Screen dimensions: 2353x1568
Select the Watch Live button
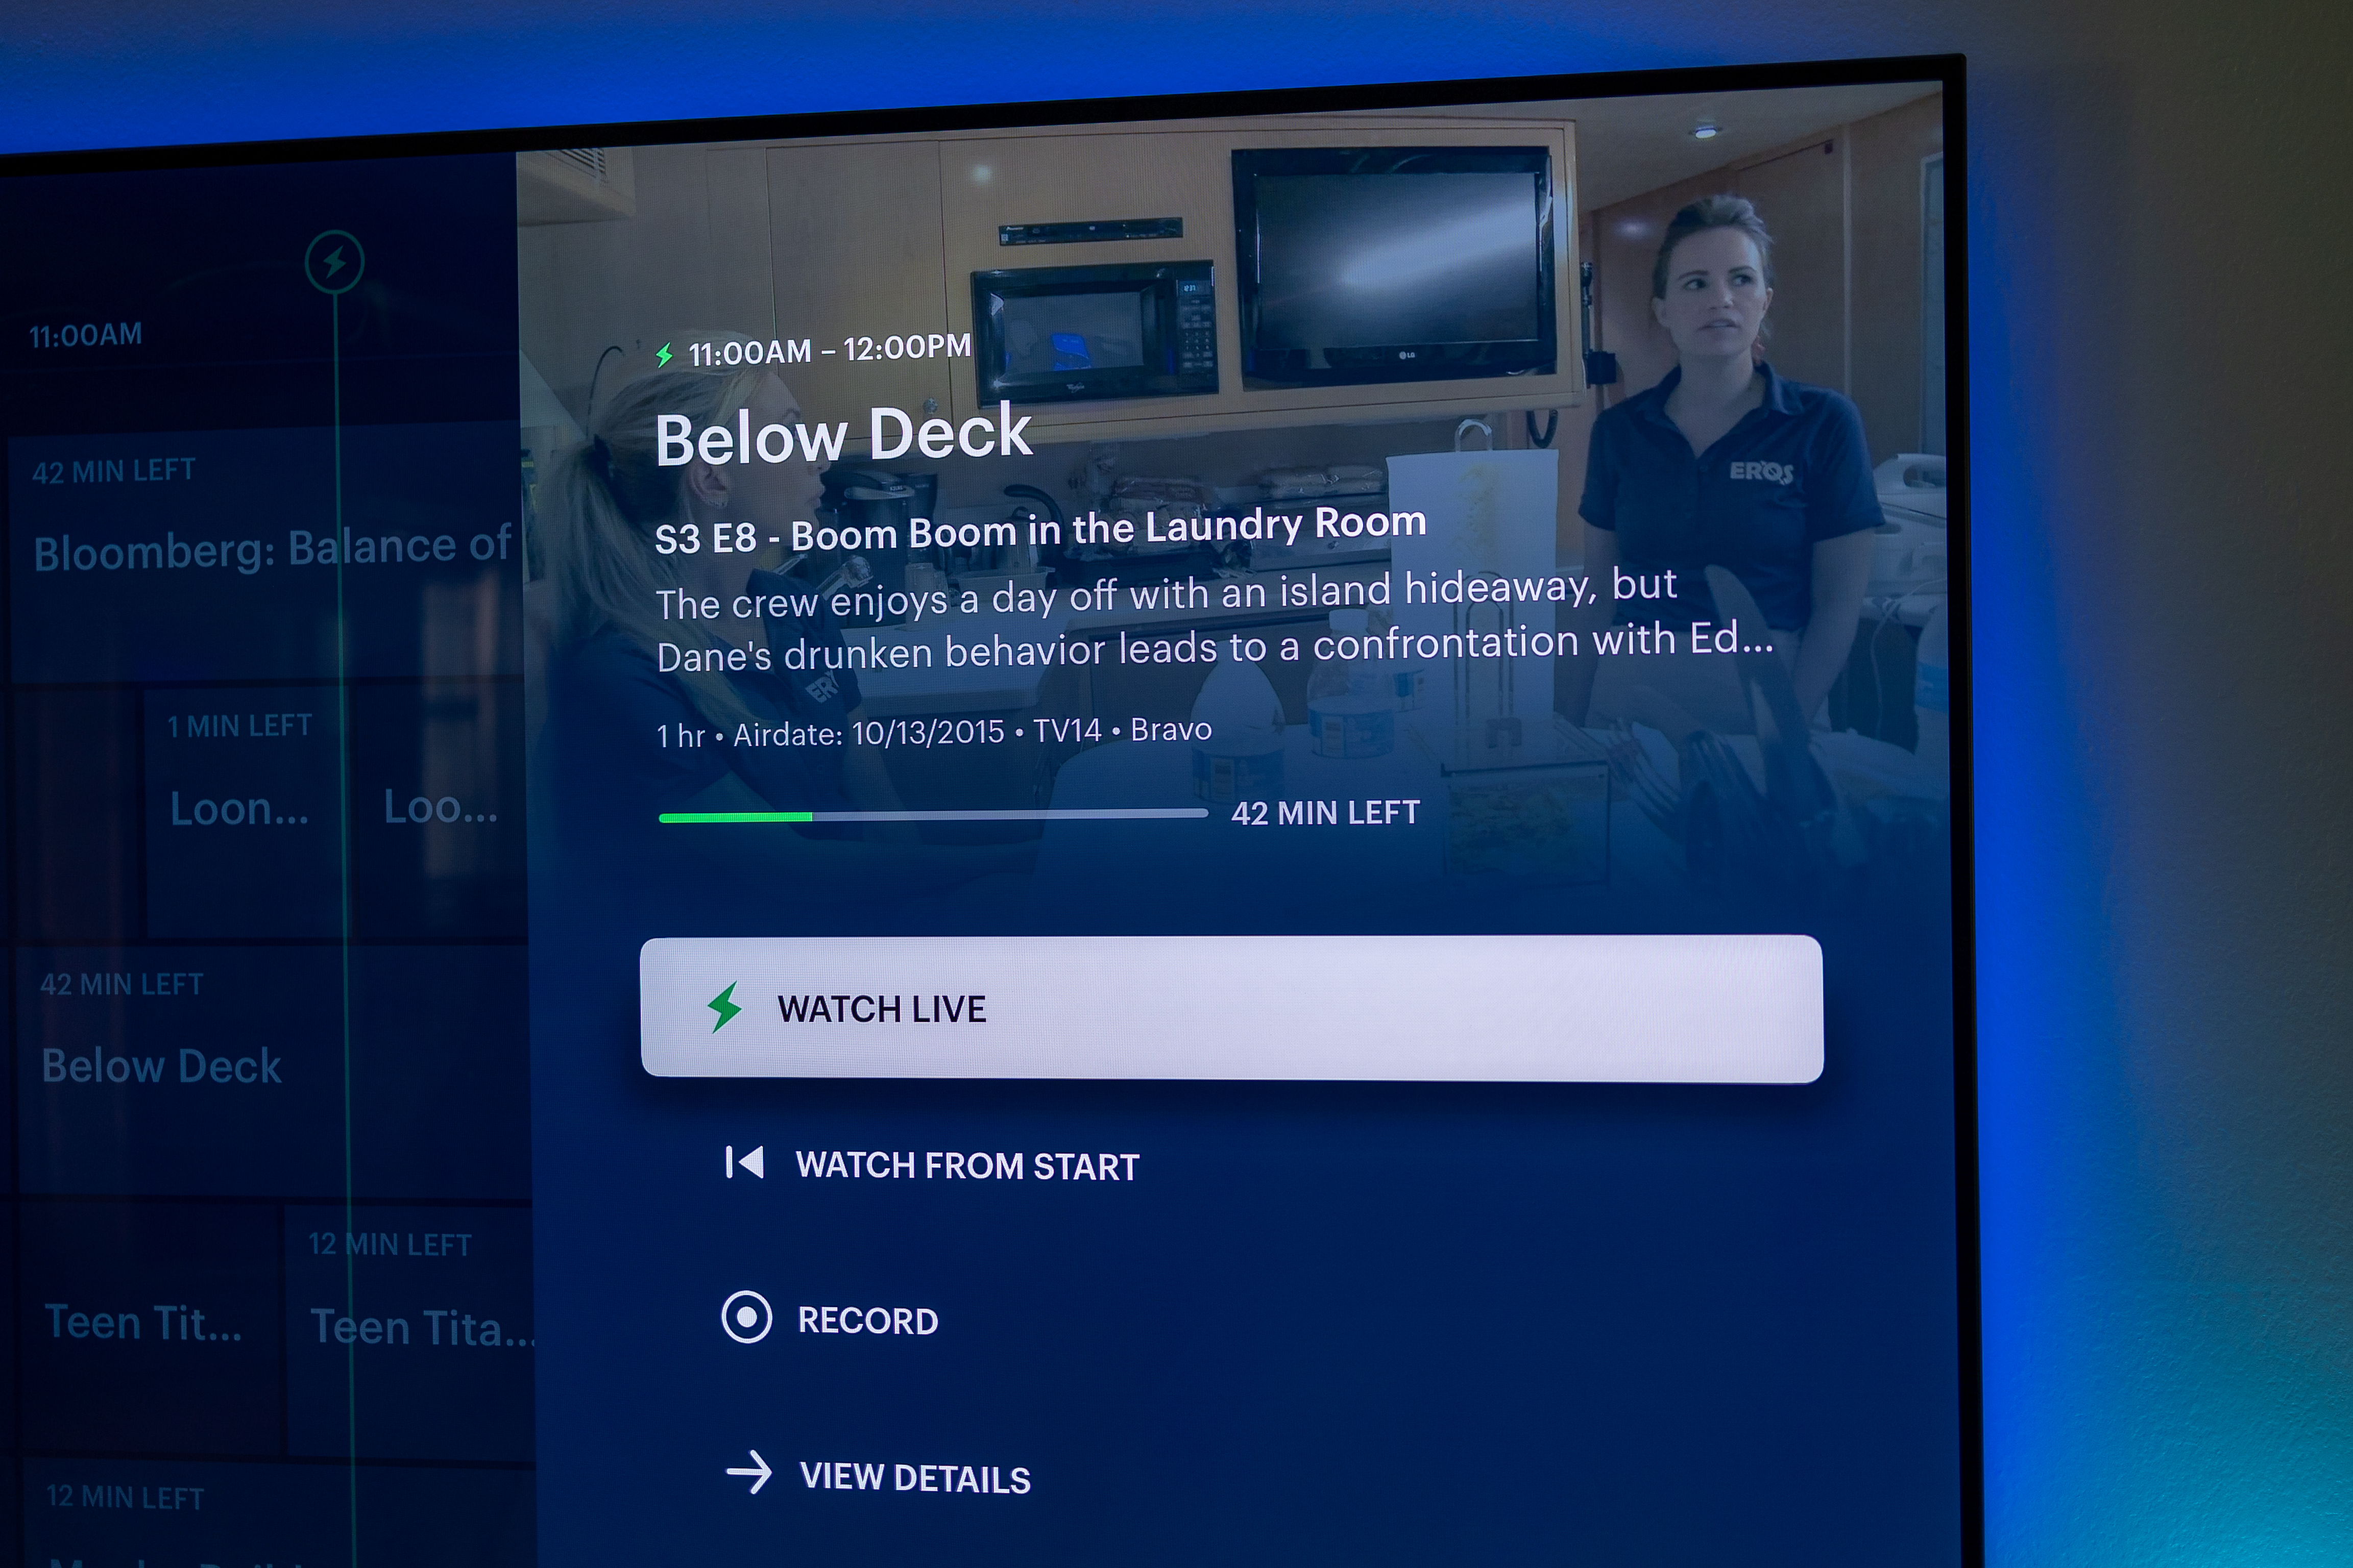(1231, 1008)
